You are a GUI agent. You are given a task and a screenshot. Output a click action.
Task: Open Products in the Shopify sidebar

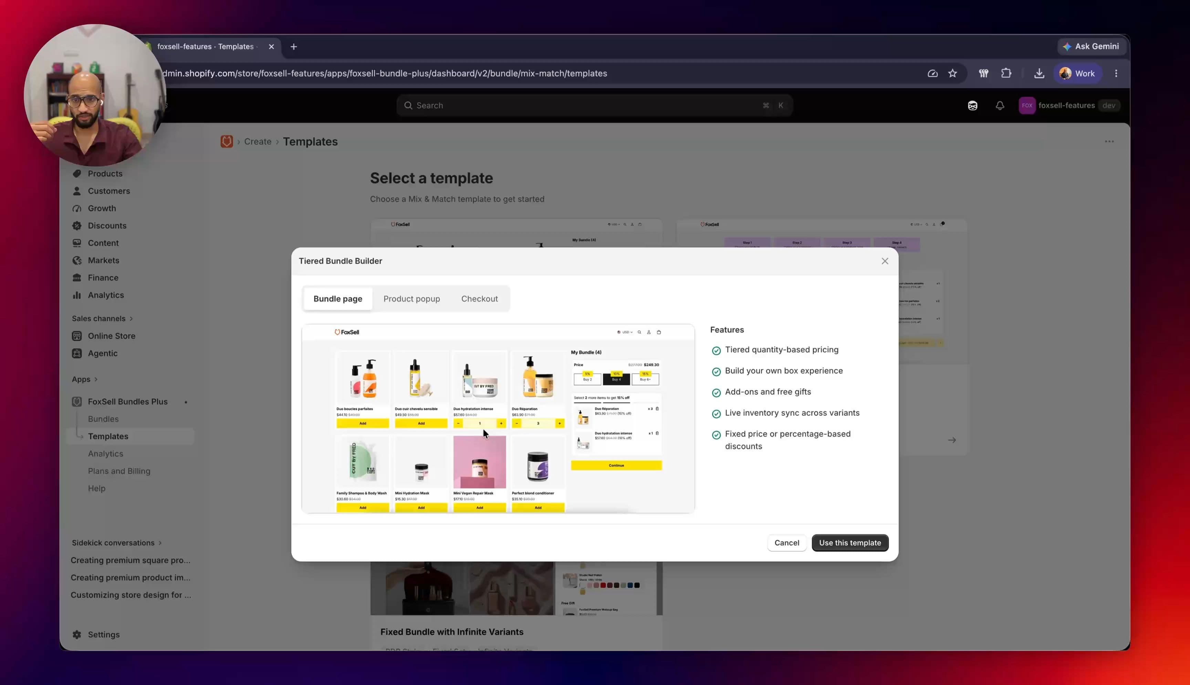(105, 173)
